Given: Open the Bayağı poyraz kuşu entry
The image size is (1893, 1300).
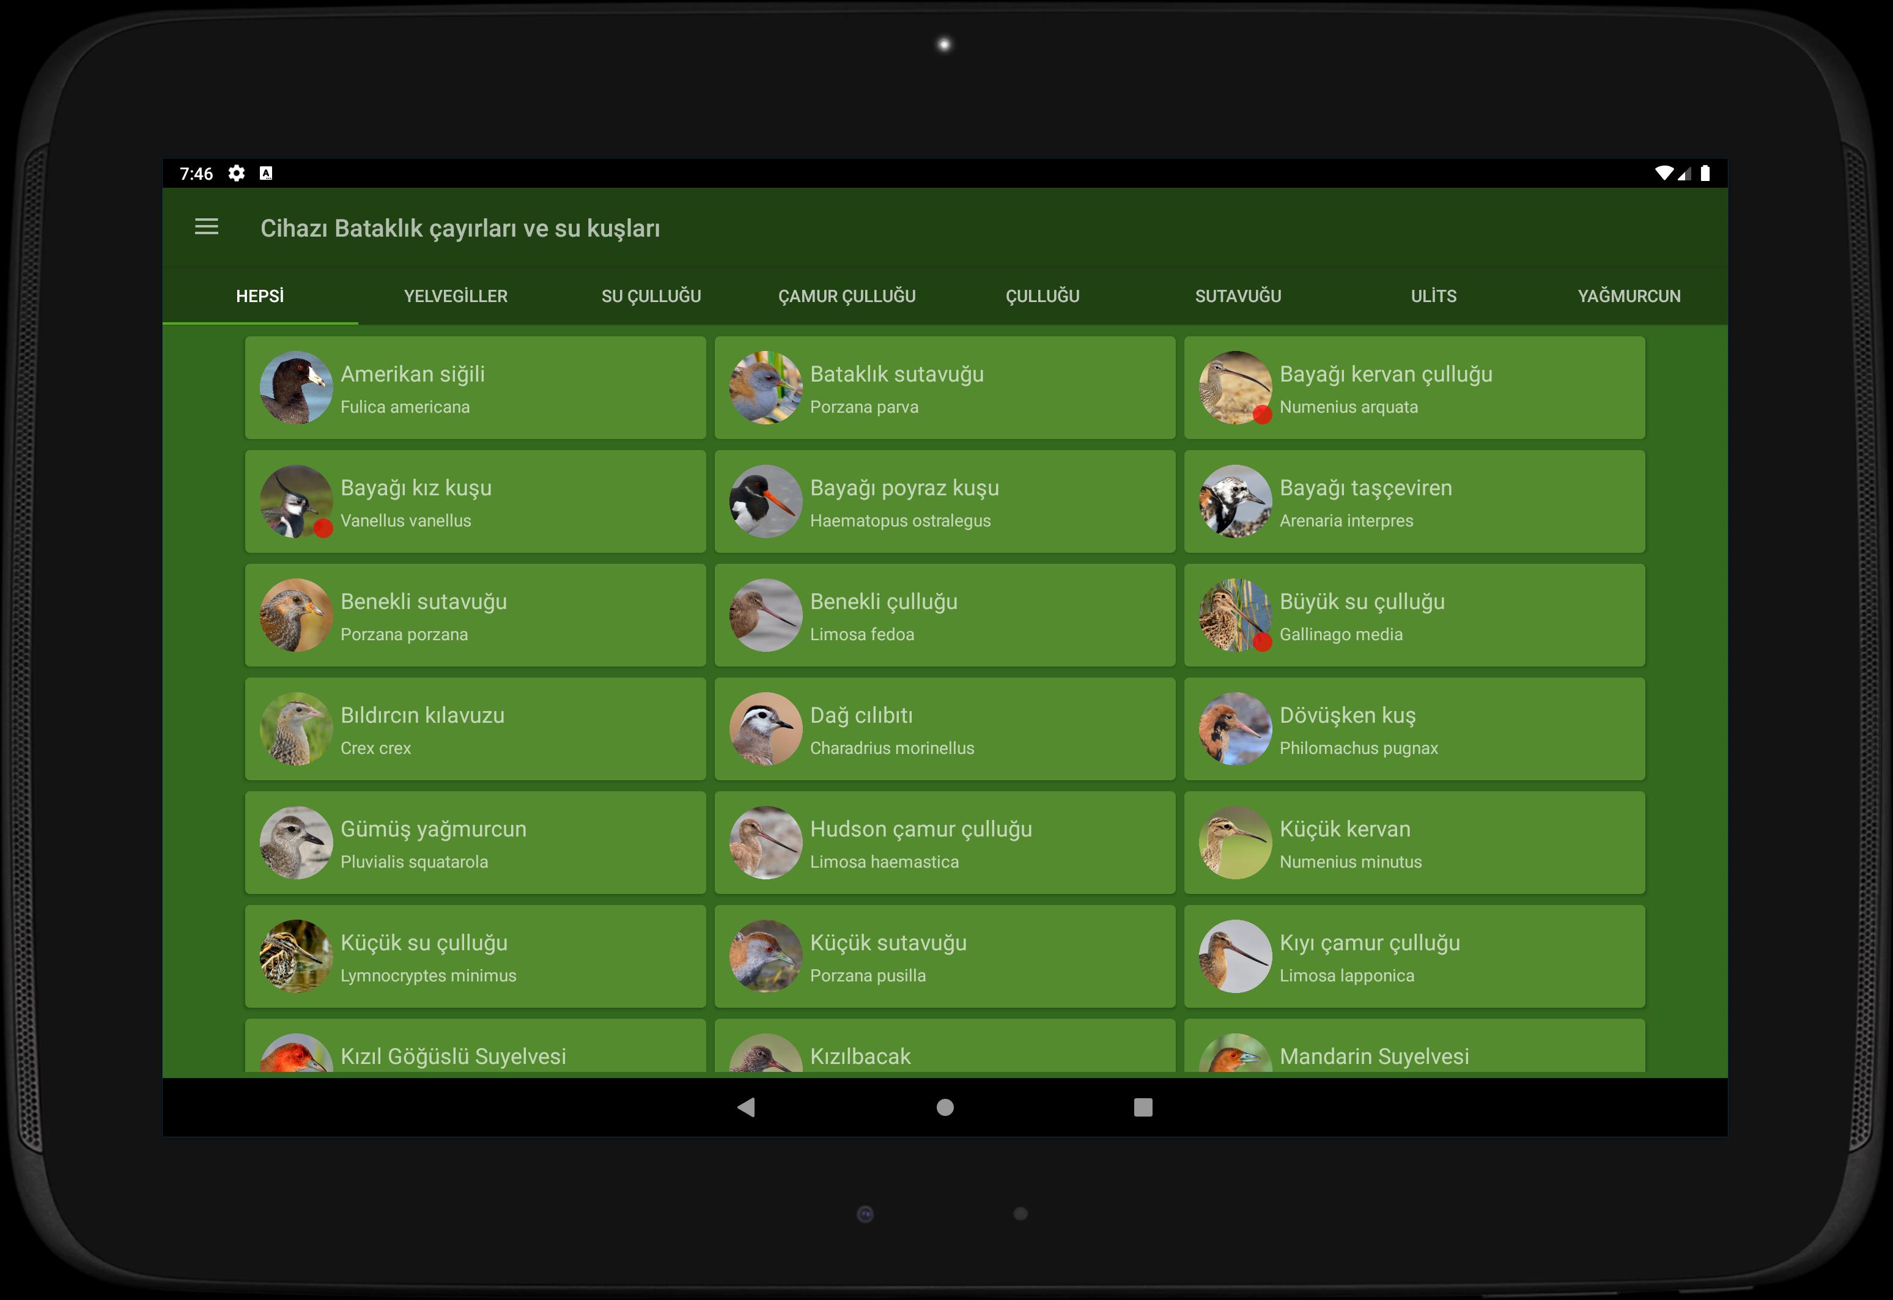Looking at the screenshot, I should (x=945, y=502).
